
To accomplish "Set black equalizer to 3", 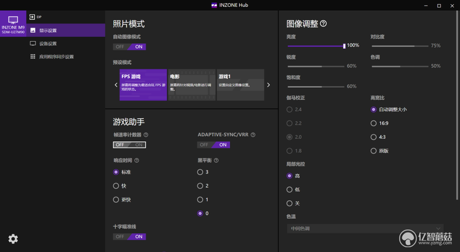I will pos(200,172).
